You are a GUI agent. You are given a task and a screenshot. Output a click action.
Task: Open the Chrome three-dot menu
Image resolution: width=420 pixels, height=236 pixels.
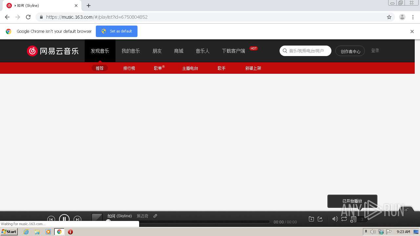pos(413,17)
